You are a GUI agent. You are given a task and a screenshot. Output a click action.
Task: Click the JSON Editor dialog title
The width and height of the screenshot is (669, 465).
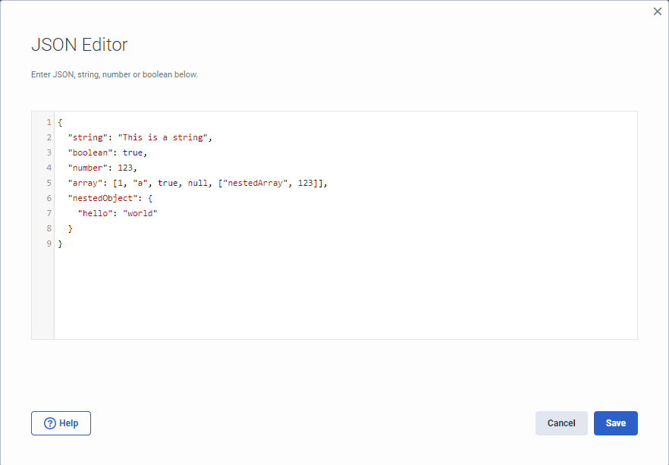[x=79, y=46]
